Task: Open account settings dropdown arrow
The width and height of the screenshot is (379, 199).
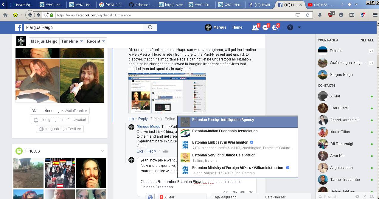Action: pyautogui.click(x=299, y=27)
